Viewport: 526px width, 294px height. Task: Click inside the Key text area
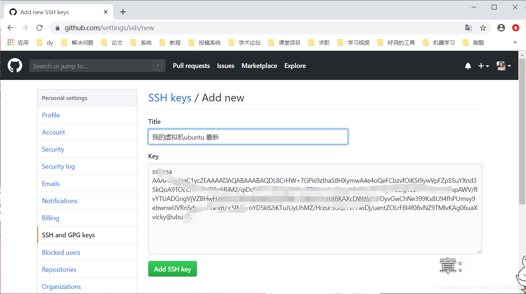[315, 209]
